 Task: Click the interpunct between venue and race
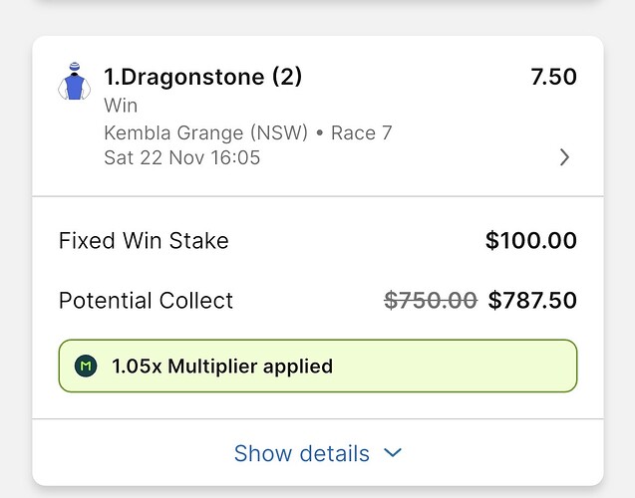point(318,132)
